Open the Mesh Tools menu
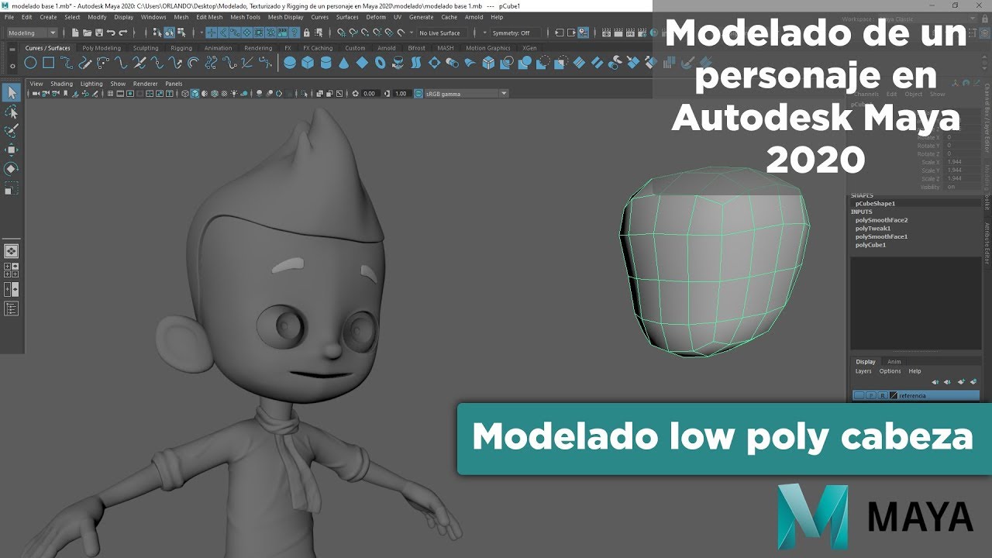This screenshot has height=558, width=992. pos(246,16)
